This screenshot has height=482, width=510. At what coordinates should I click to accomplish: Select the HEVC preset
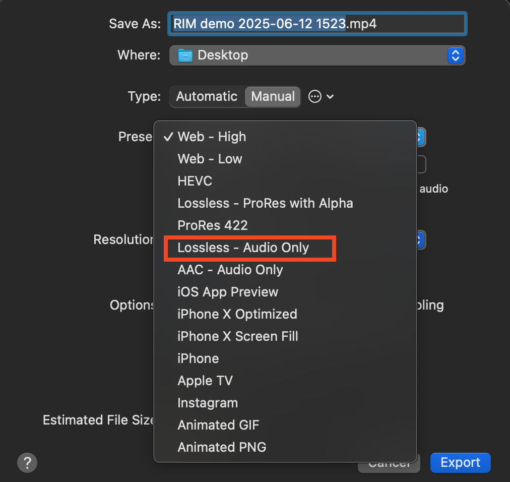coord(195,181)
